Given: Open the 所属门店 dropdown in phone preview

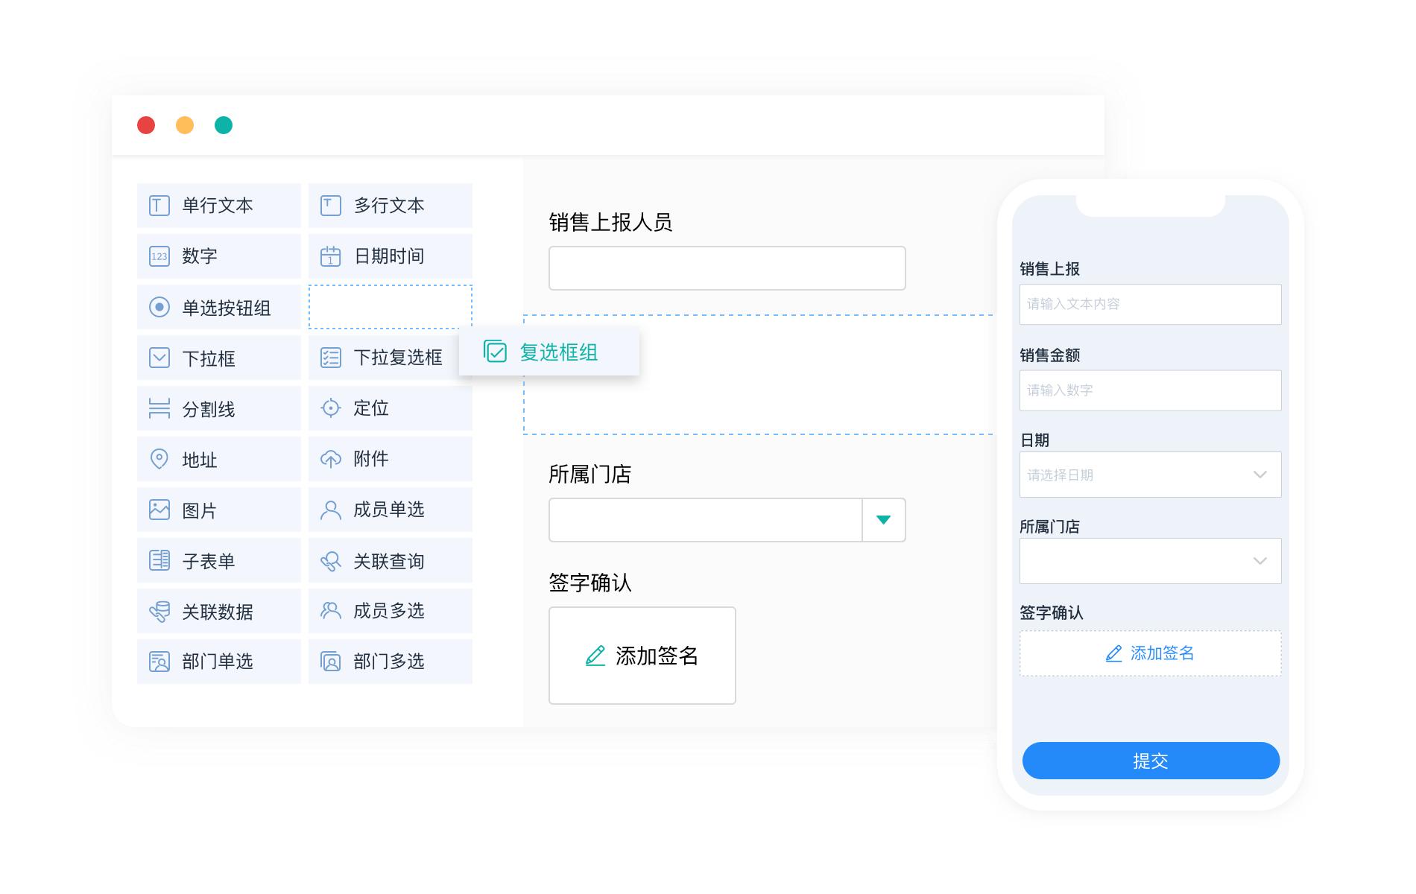Looking at the screenshot, I should (x=1259, y=561).
